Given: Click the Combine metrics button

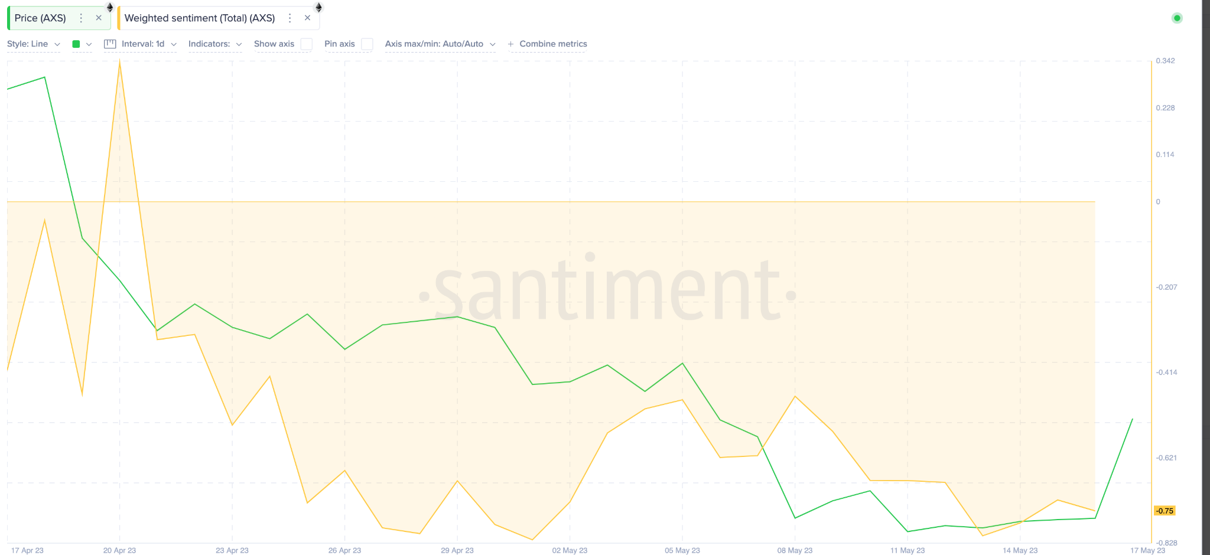Looking at the screenshot, I should 553,44.
